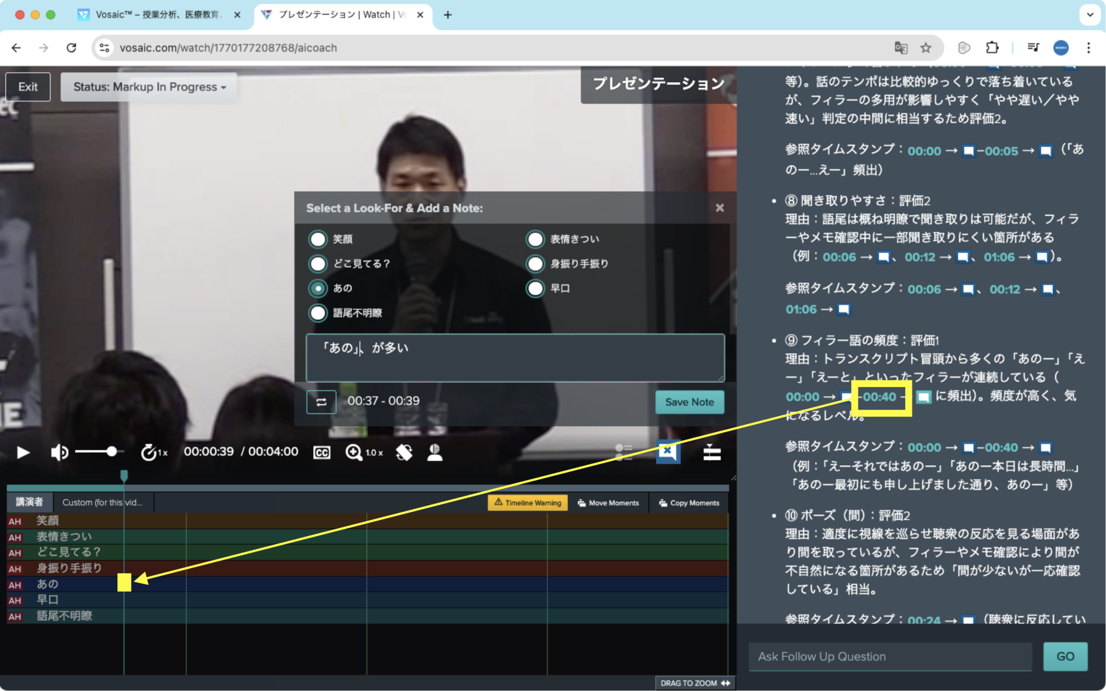Choose the 語尾不明瞭 look-for option

[318, 313]
